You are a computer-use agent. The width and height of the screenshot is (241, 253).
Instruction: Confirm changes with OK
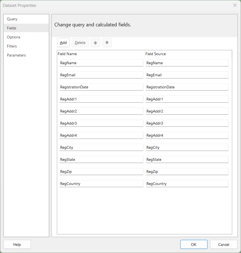pos(194,244)
